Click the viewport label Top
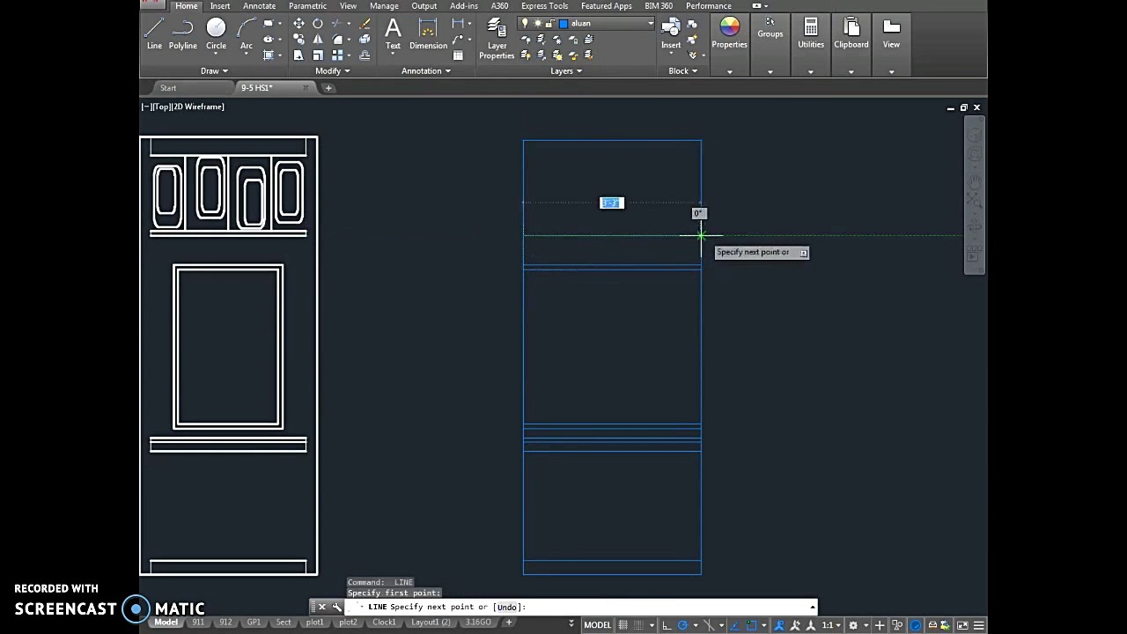The image size is (1127, 634). point(159,107)
